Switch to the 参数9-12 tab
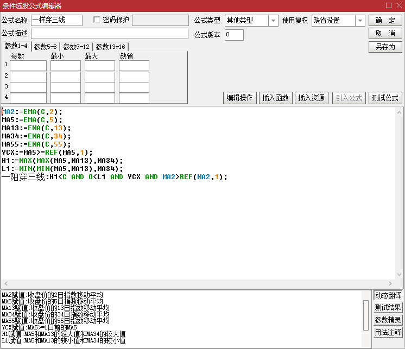This screenshot has width=405, height=349. (x=76, y=47)
